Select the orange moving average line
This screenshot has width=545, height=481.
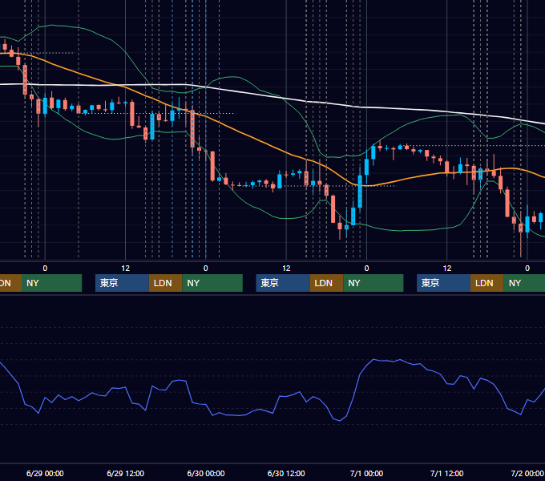pos(259,139)
